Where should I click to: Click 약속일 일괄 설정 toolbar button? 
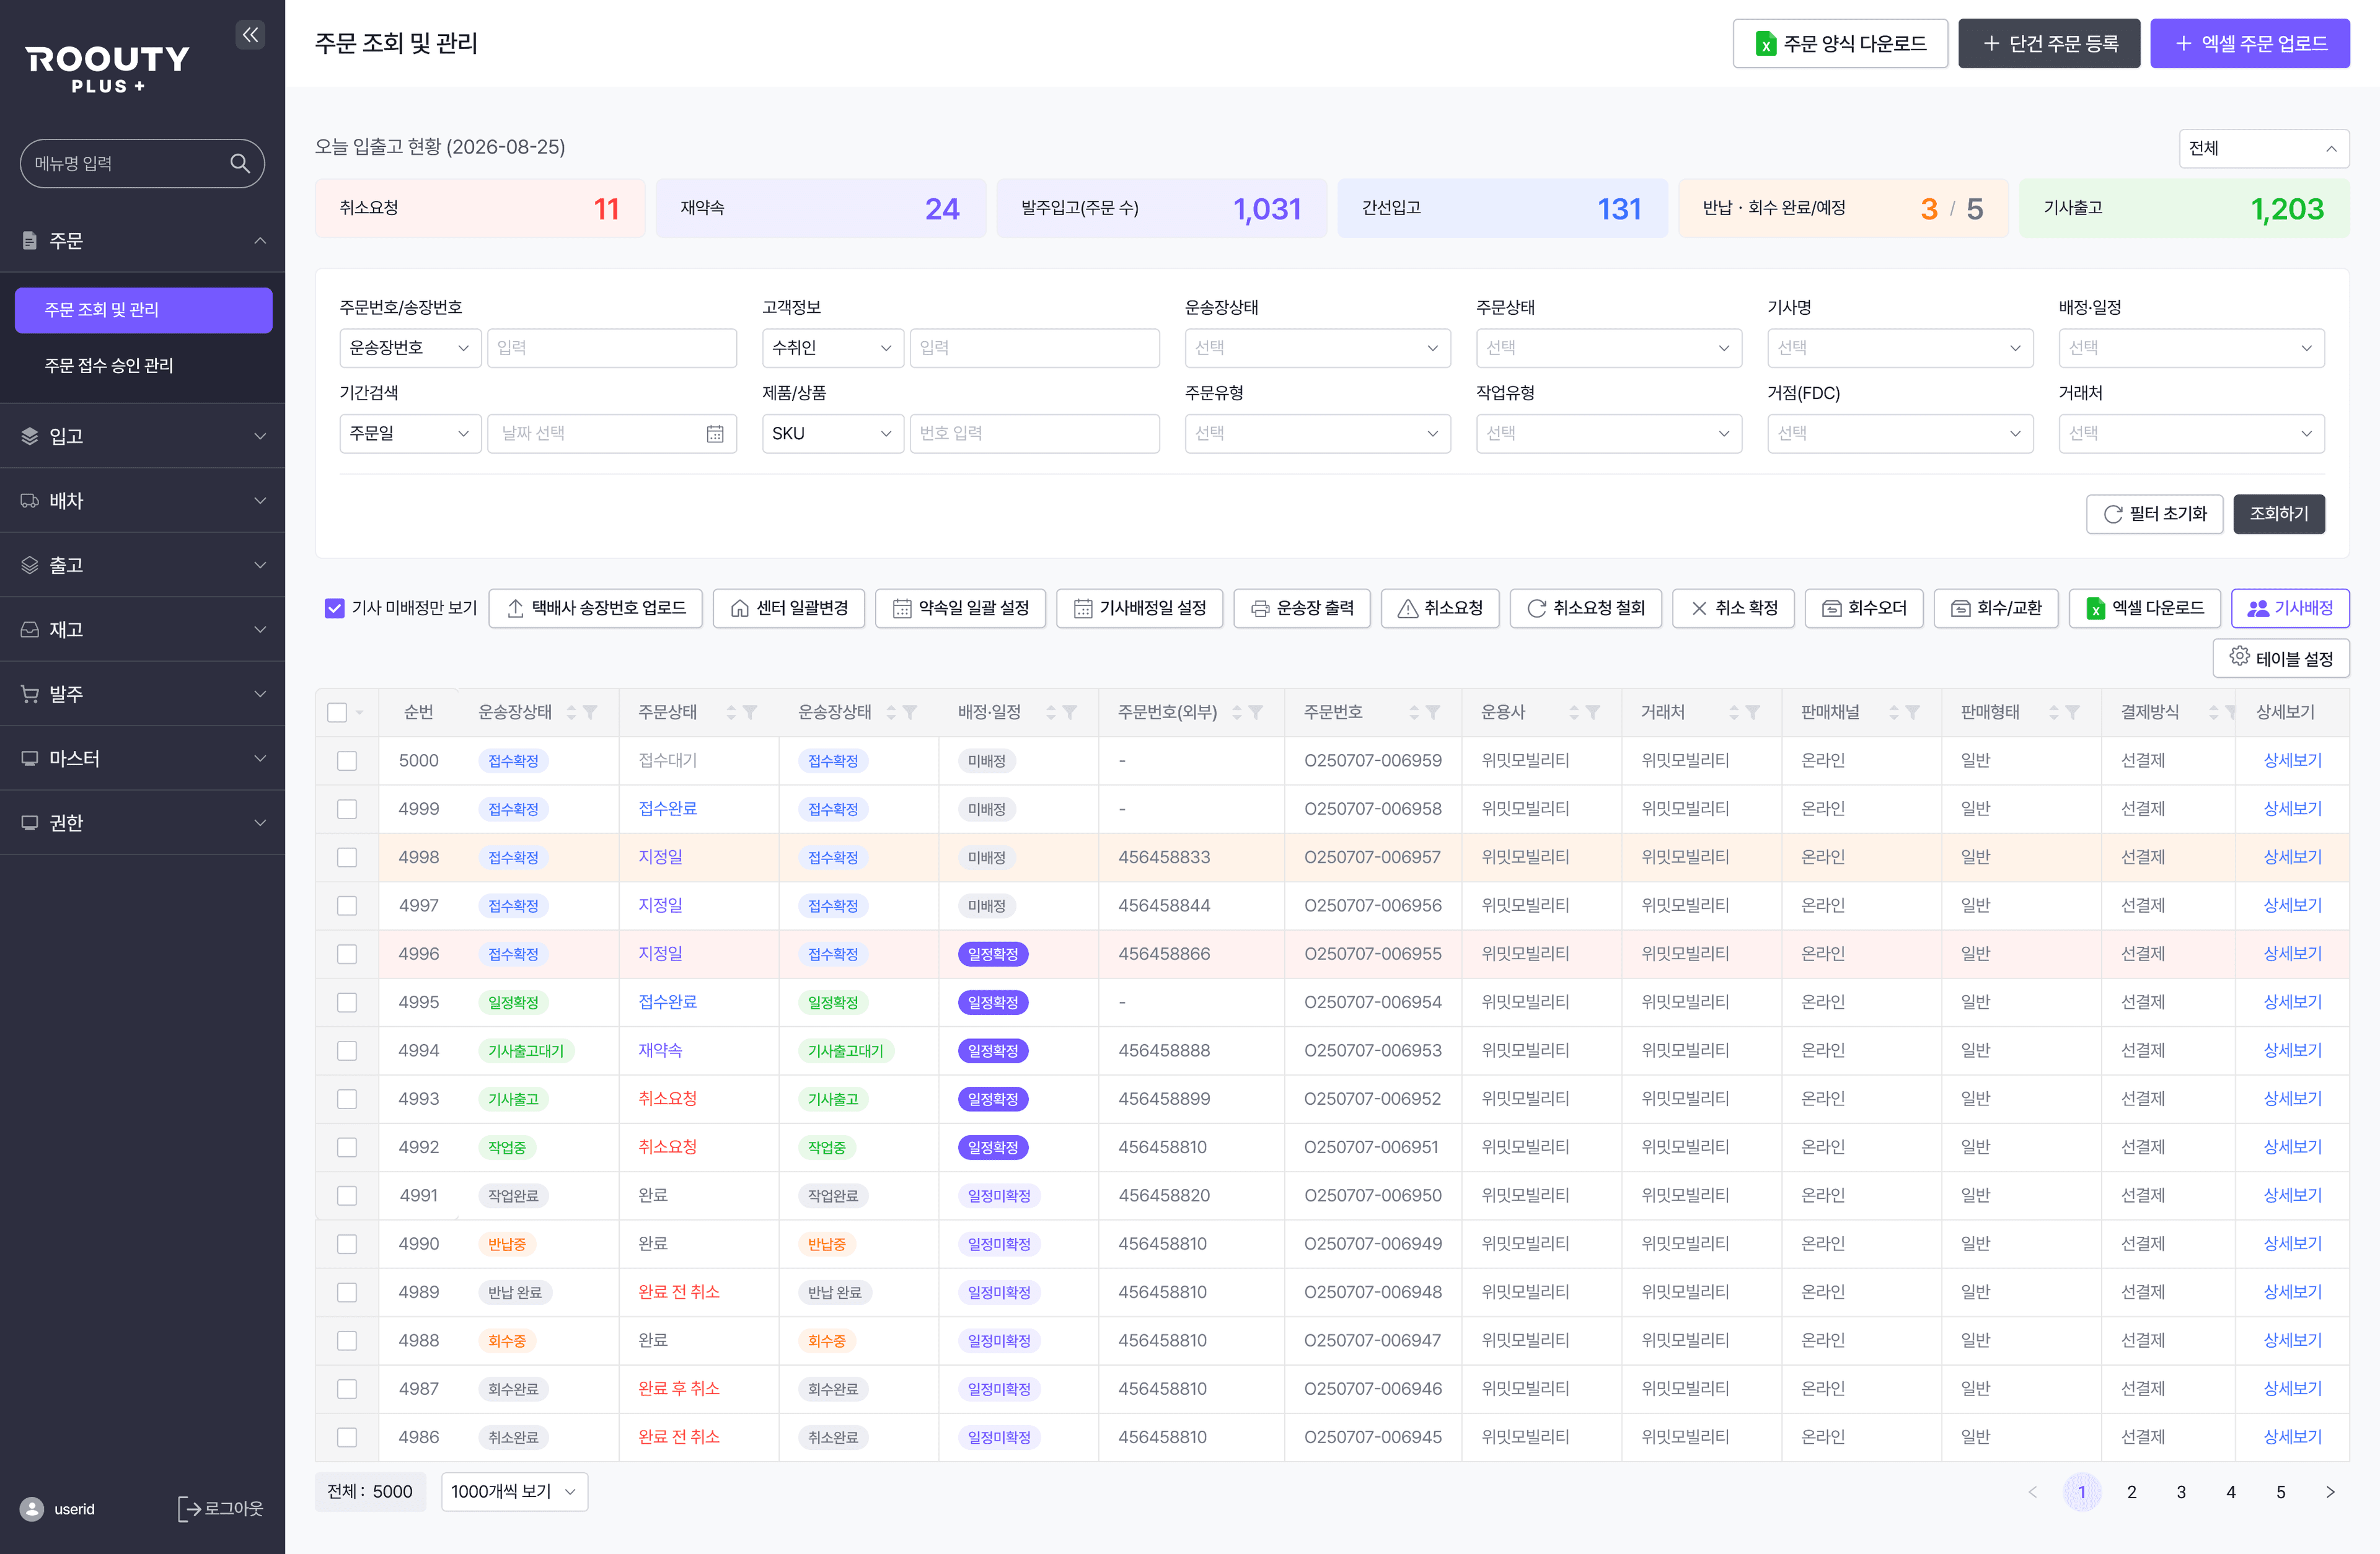[x=960, y=608]
